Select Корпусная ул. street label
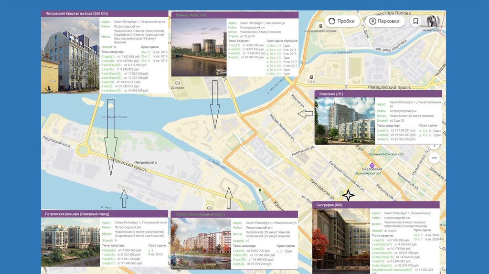Image resolution: width=489 pixels, height=274 pixels. [x=303, y=151]
